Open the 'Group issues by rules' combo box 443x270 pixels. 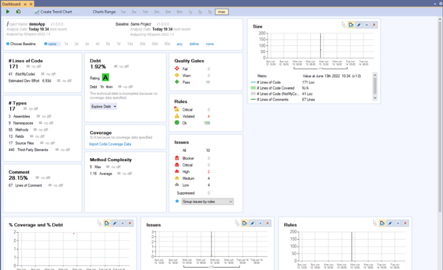tap(208, 201)
